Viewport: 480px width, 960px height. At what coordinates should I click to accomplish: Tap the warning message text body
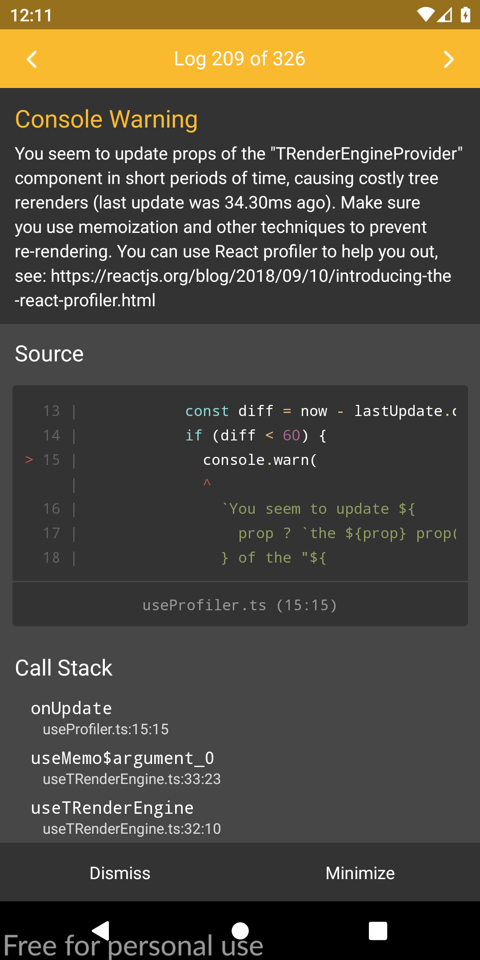click(x=239, y=227)
